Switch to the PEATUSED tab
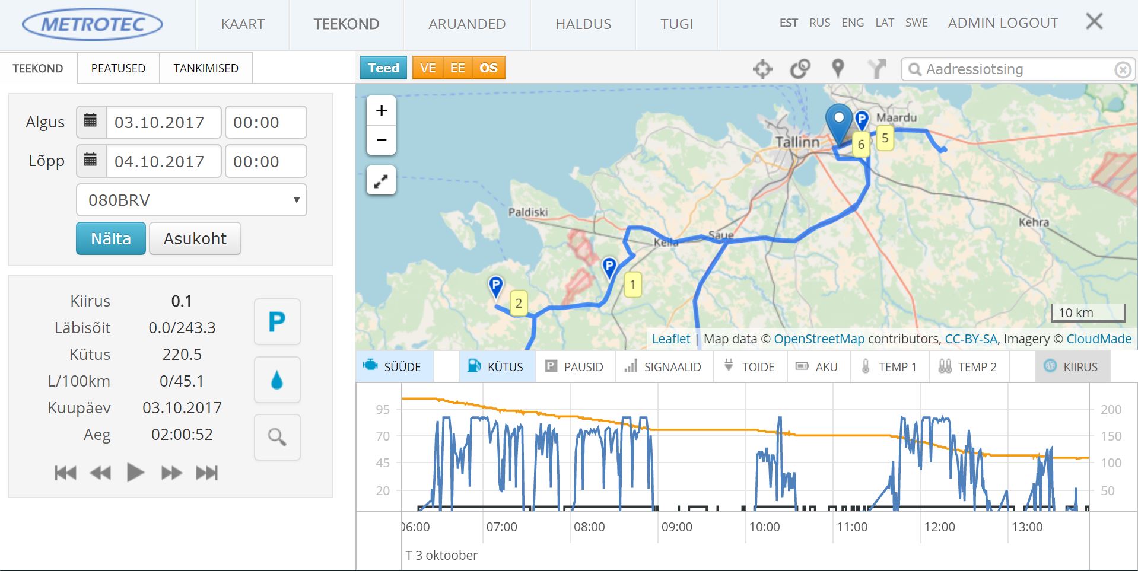This screenshot has height=571, width=1138. tap(118, 68)
